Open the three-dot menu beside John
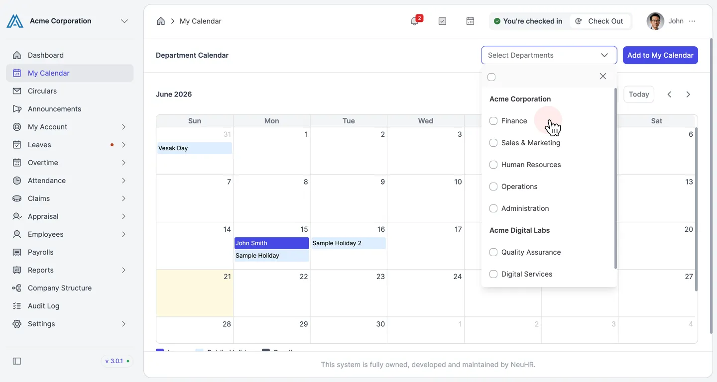 click(x=692, y=21)
